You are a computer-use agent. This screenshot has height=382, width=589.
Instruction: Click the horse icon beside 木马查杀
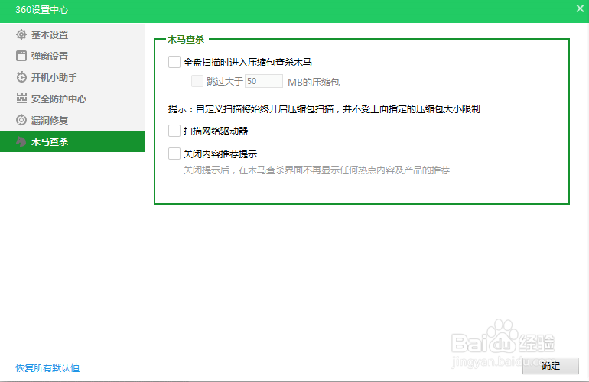point(21,141)
